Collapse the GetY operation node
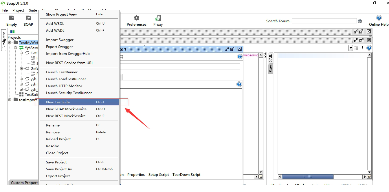389x192 pixels. tap(21, 68)
